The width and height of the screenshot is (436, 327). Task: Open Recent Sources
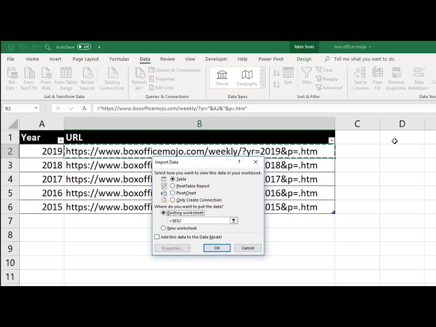pos(87,79)
